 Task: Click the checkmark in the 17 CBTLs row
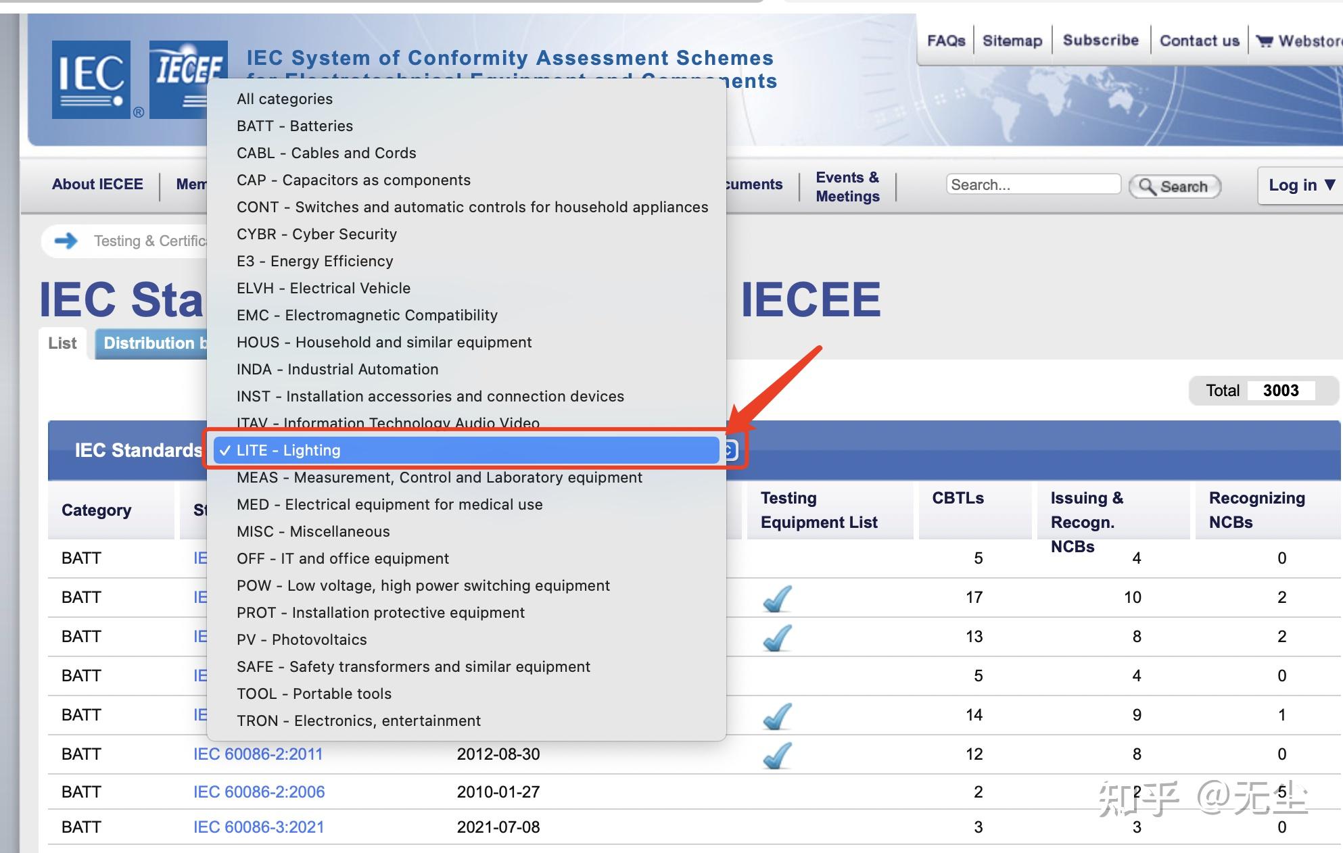(x=777, y=598)
